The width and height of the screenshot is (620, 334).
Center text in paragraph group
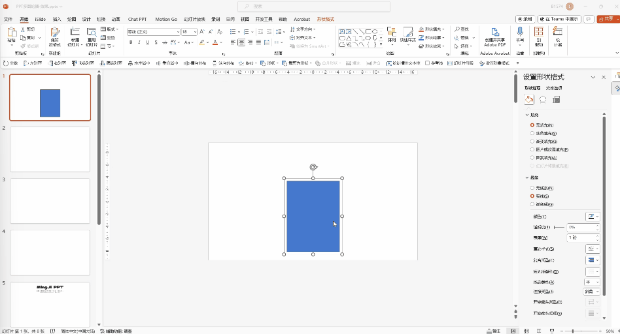pyautogui.click(x=241, y=42)
